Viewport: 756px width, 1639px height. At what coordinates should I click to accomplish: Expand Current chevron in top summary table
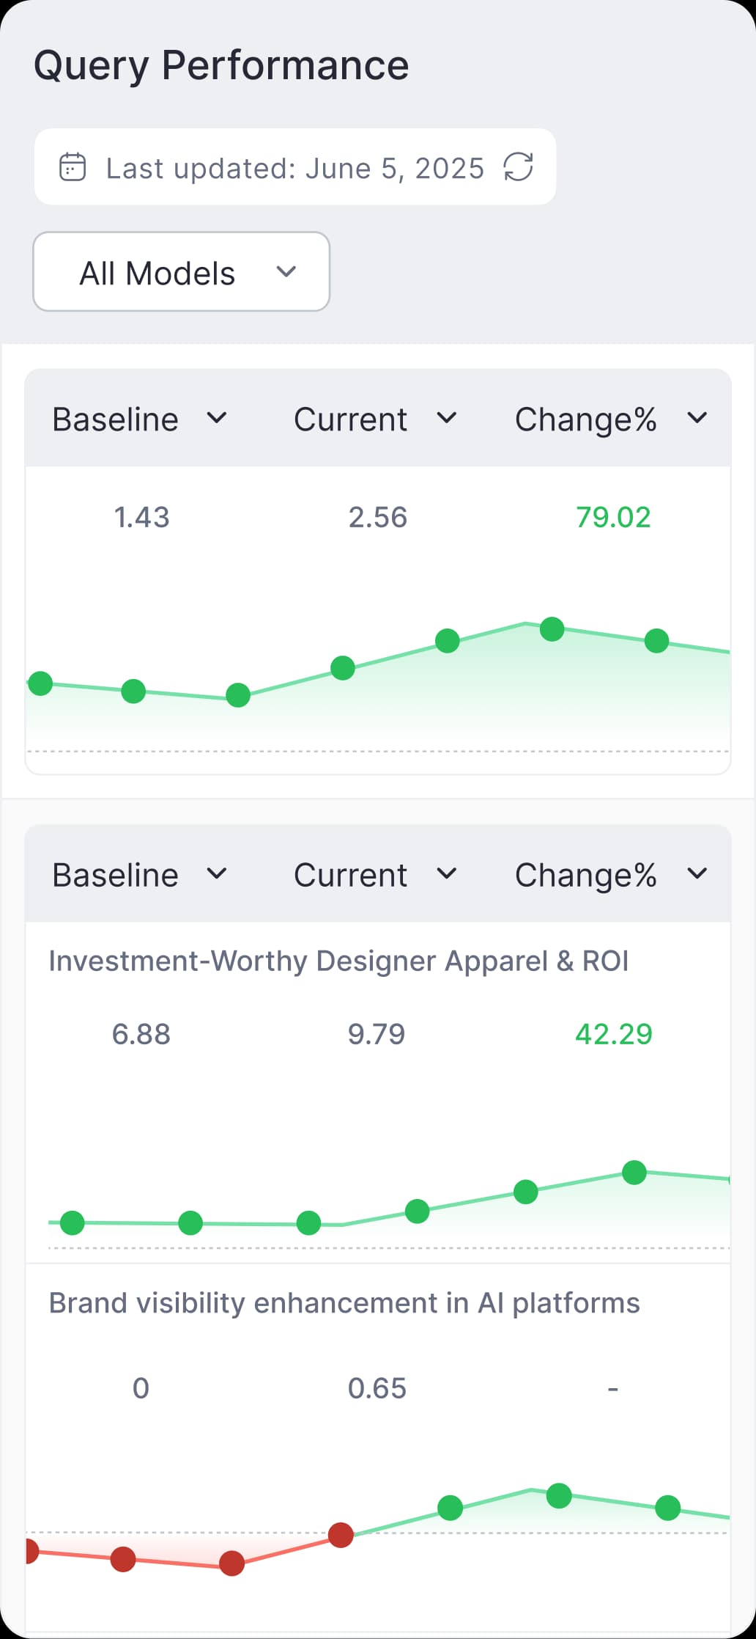447,418
